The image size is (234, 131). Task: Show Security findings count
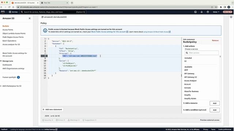(x=48, y=120)
